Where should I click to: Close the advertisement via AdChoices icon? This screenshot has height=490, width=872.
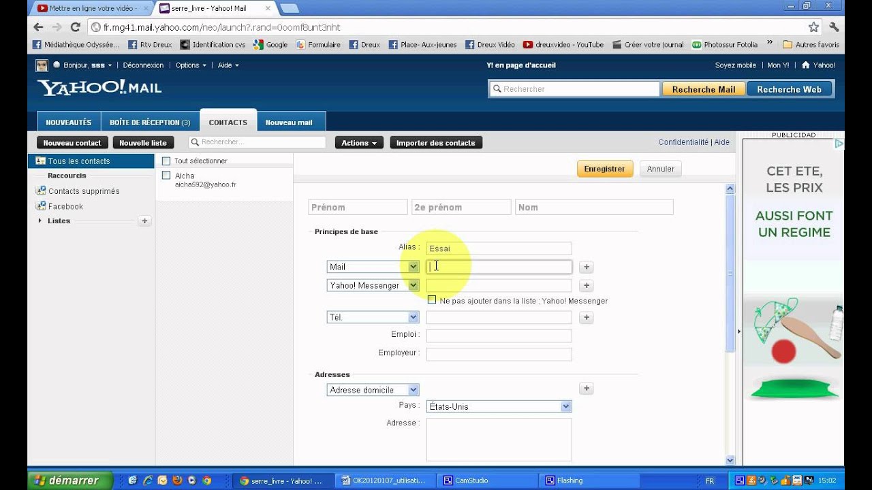click(839, 144)
